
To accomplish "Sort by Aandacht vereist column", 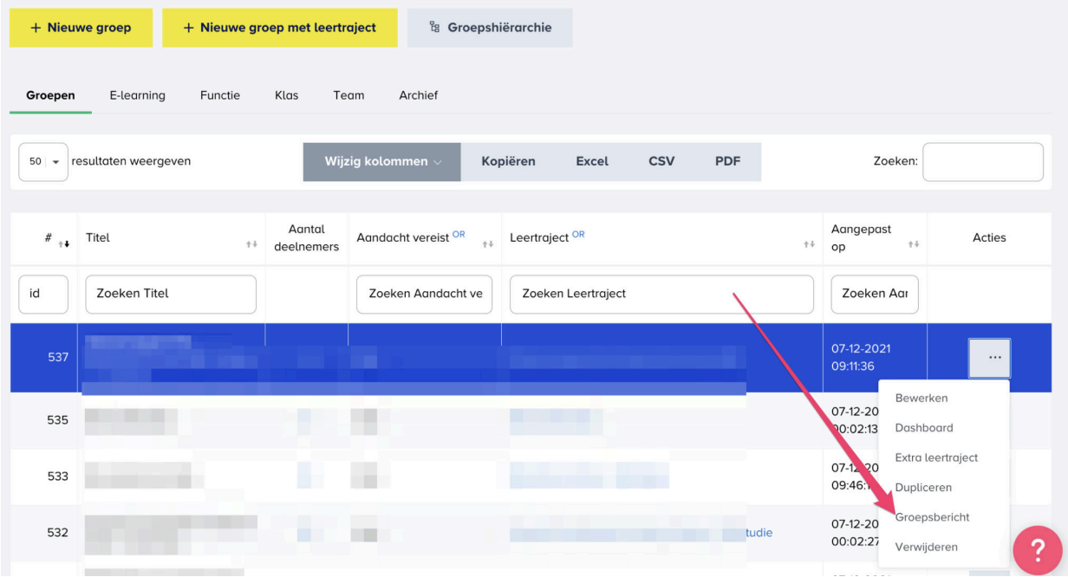I will (x=488, y=245).
